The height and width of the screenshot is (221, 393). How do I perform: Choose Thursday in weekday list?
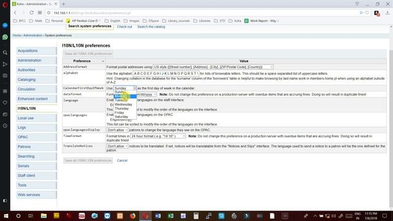coord(125,109)
